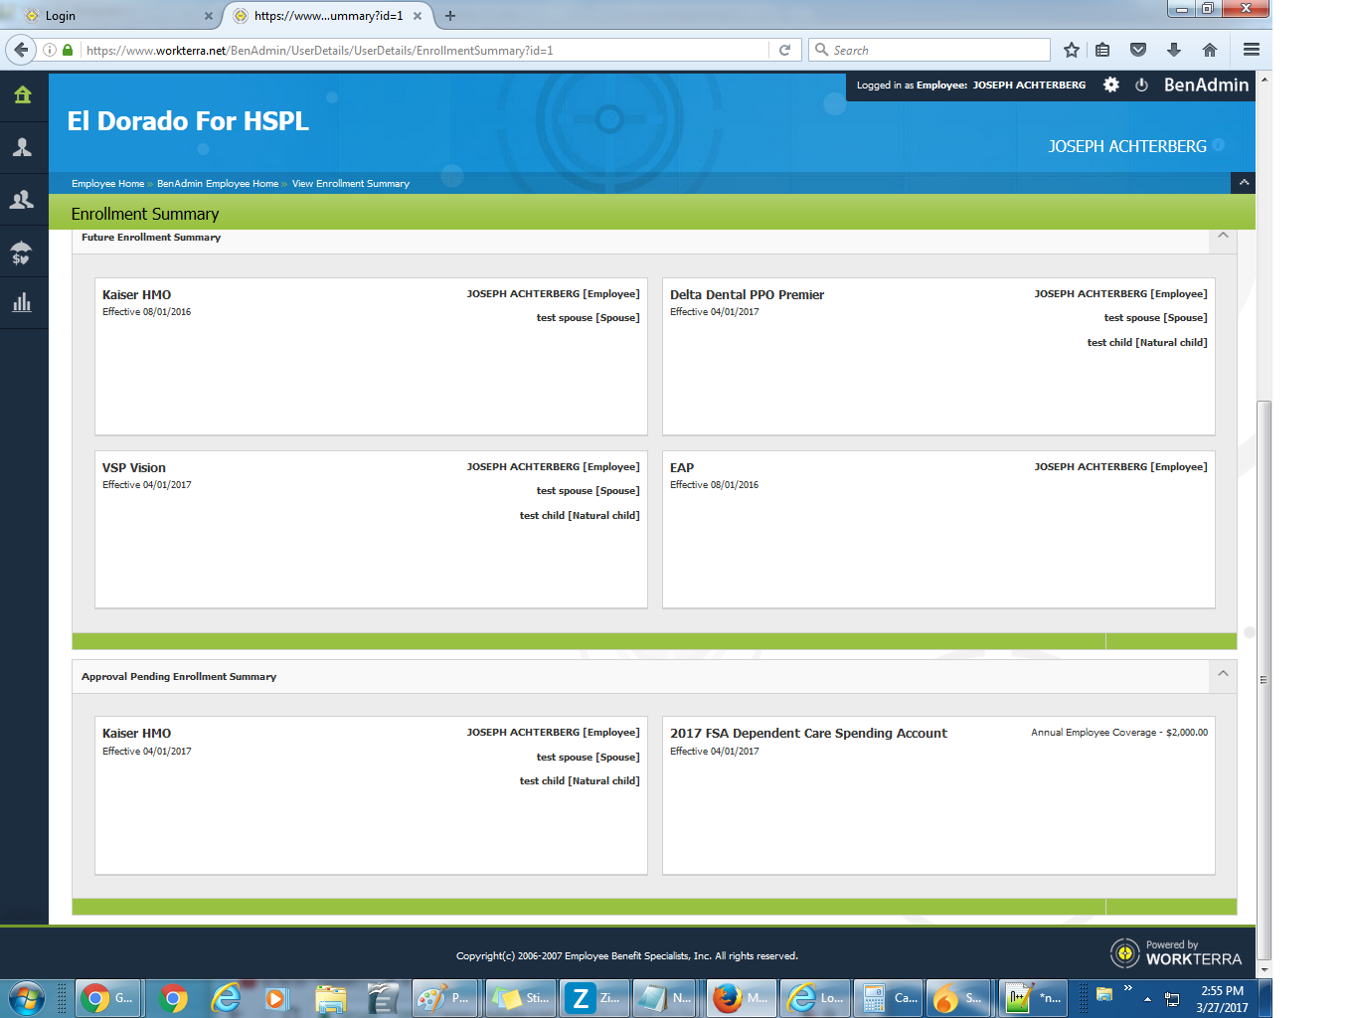Open the downloads arrow icon
Viewport: 1350px width, 1018px height.
click(x=1173, y=50)
